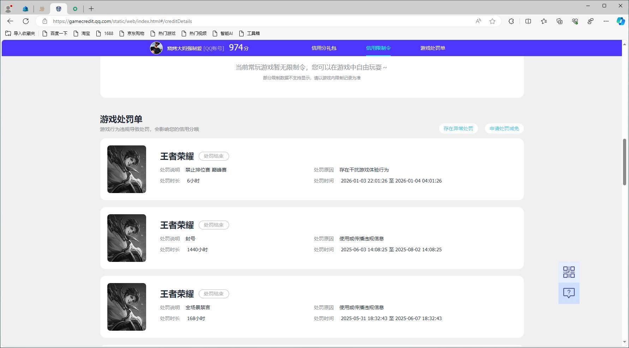Open the 热门视频 bookmark
Screen dimensions: 629x348
pos(194,33)
